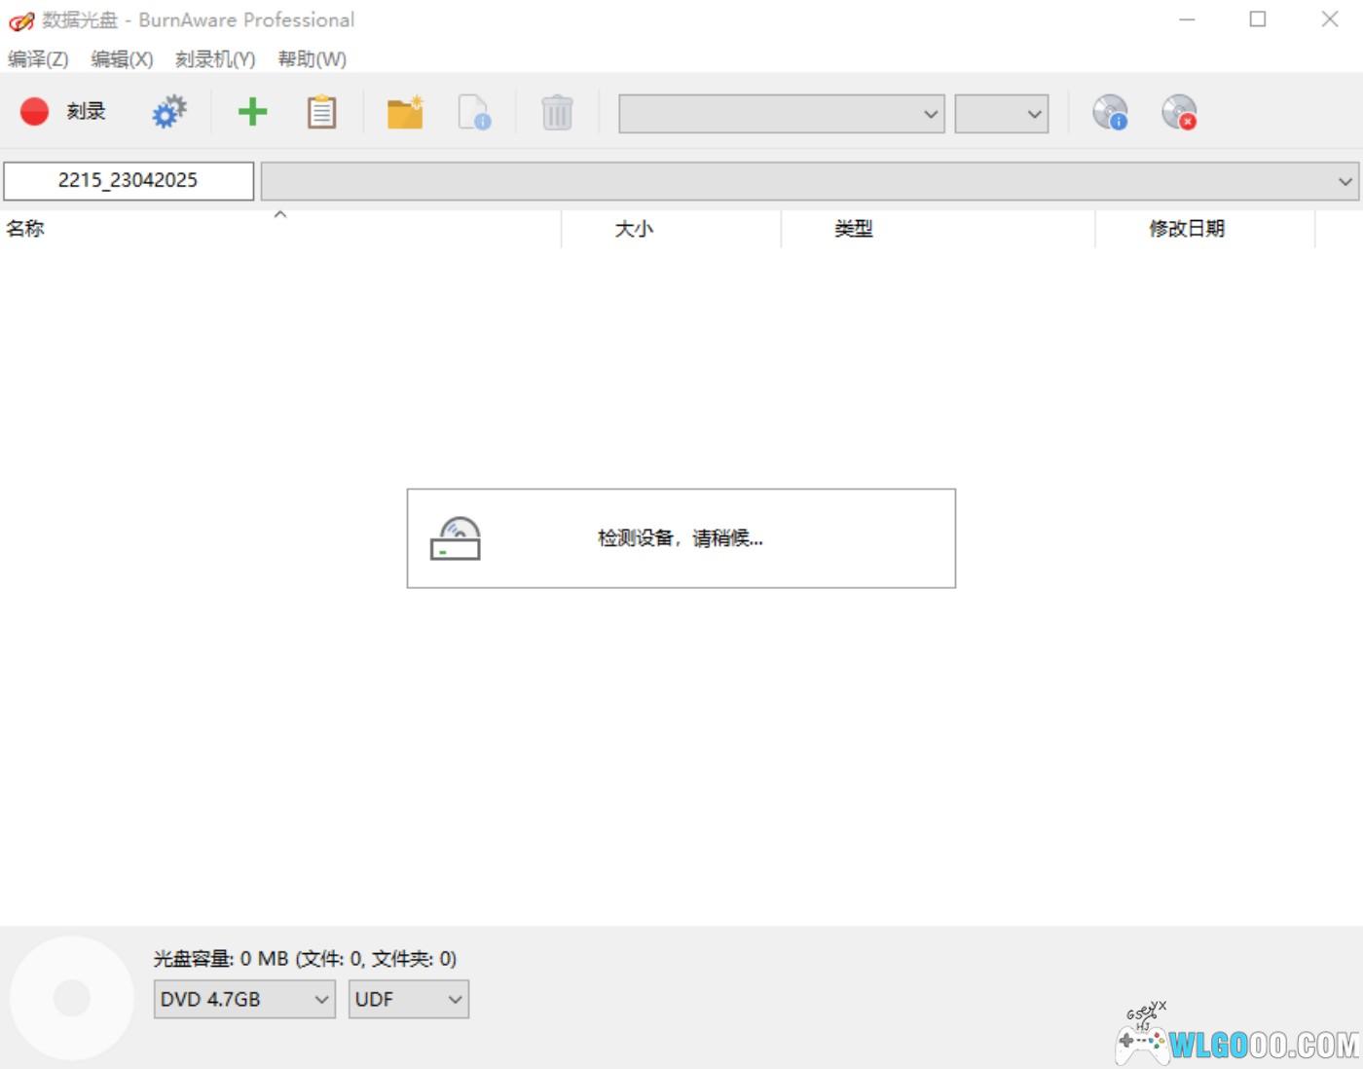Sort by 修改日期 column header
The width and height of the screenshot is (1363, 1069).
click(1186, 229)
